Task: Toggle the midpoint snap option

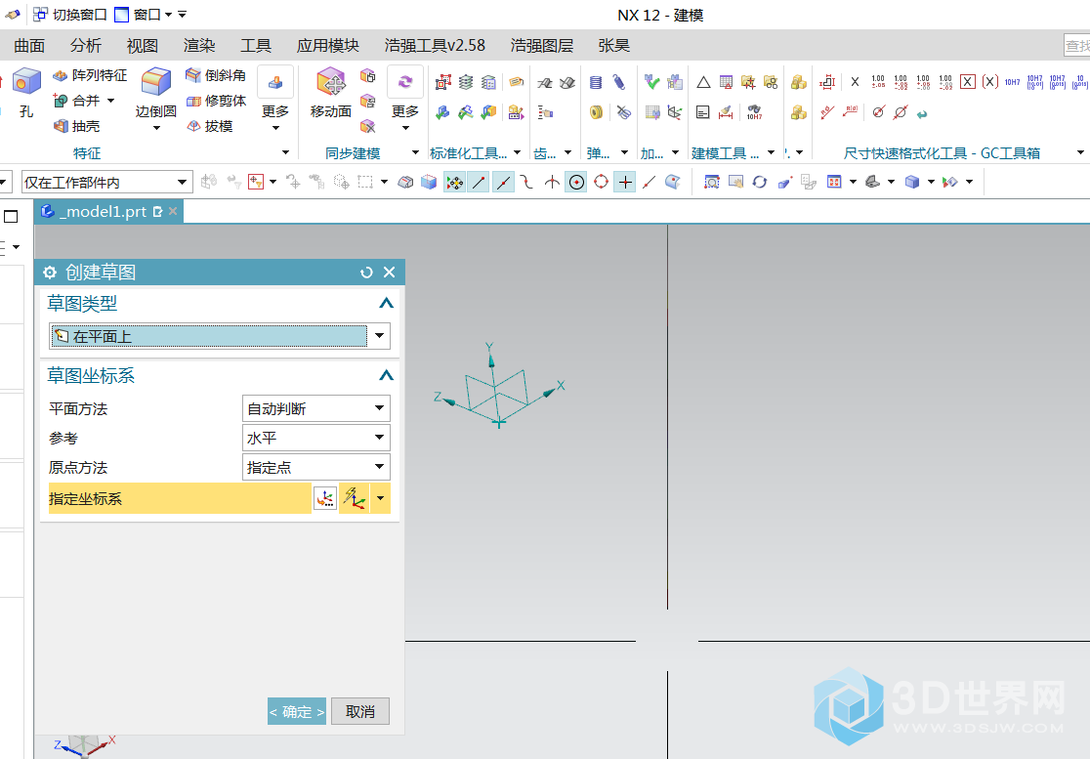Action: click(x=503, y=182)
